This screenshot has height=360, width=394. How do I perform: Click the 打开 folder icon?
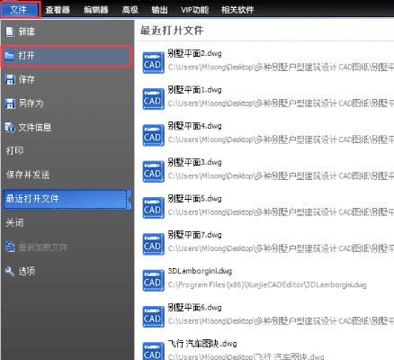click(x=10, y=56)
